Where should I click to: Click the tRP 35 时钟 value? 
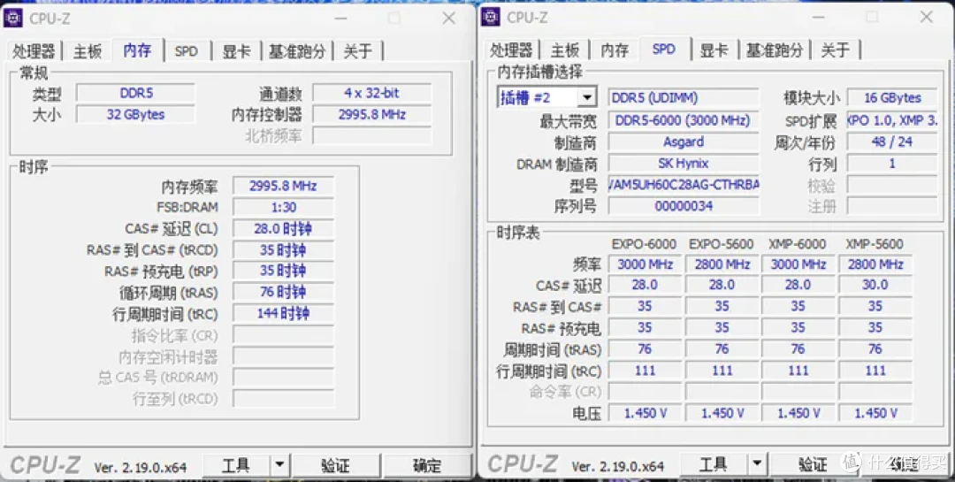[x=283, y=271]
